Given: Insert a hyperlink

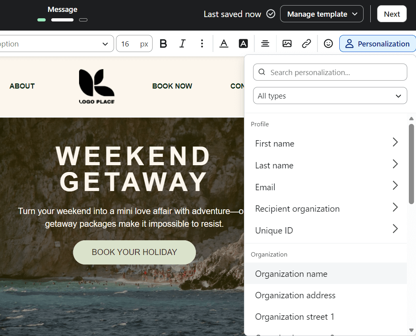Looking at the screenshot, I should (306, 43).
